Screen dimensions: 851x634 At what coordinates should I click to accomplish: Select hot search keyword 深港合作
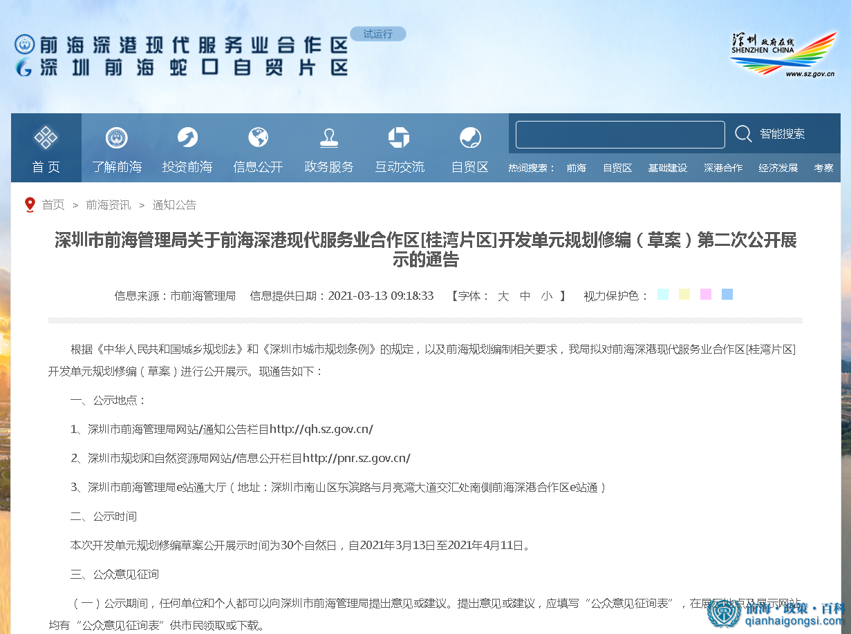(723, 167)
